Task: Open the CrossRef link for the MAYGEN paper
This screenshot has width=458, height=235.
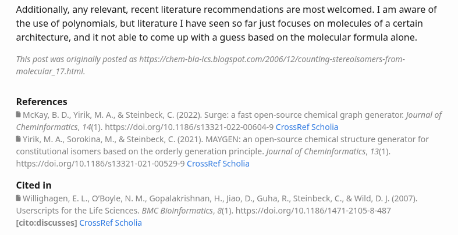Action: [202, 164]
